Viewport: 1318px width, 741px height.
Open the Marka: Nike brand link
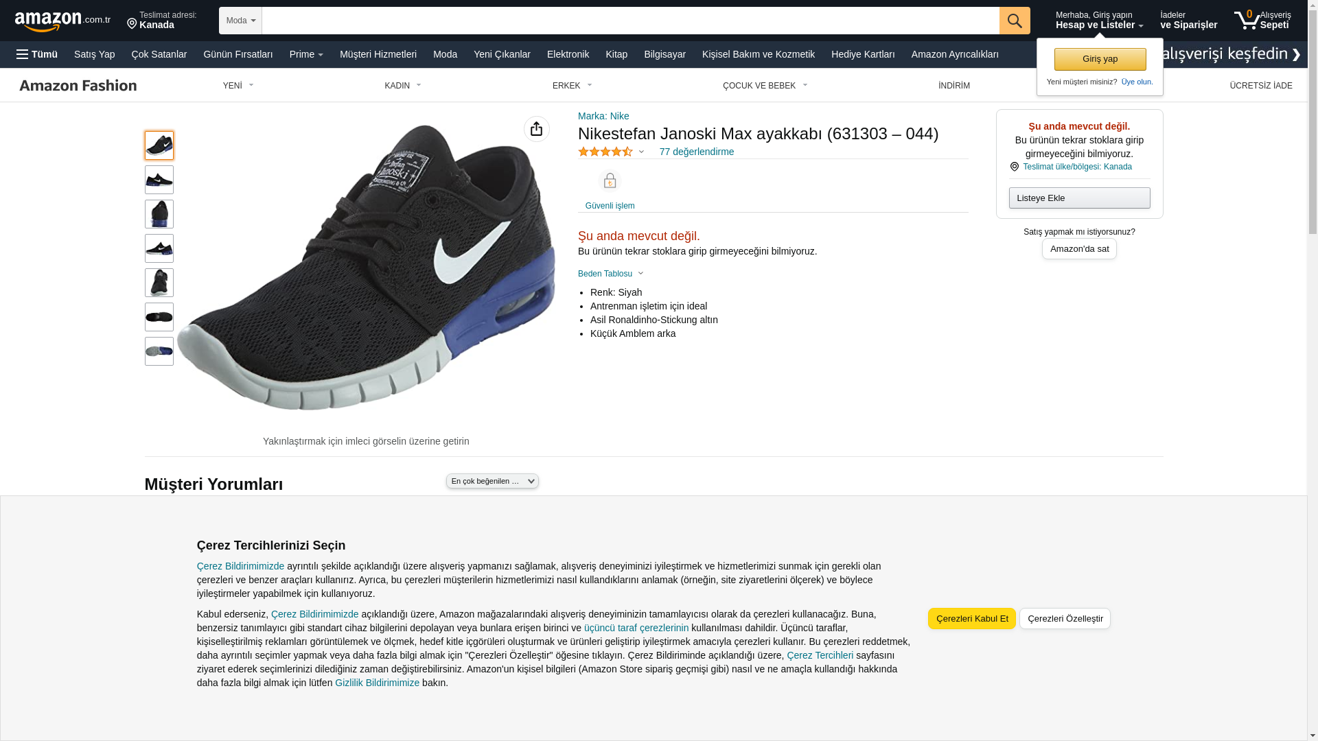(x=603, y=116)
